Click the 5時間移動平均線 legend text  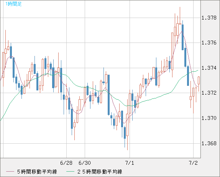tap(37, 172)
